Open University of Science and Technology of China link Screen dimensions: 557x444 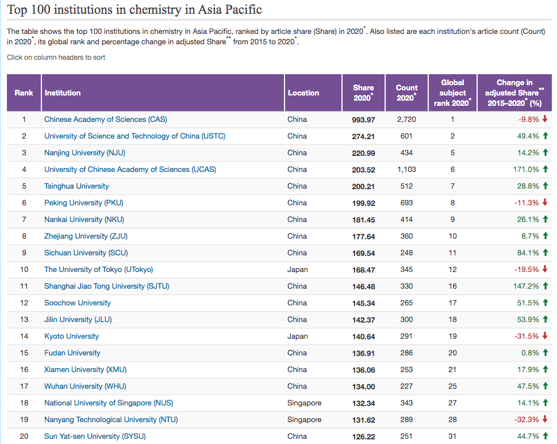pyautogui.click(x=135, y=136)
